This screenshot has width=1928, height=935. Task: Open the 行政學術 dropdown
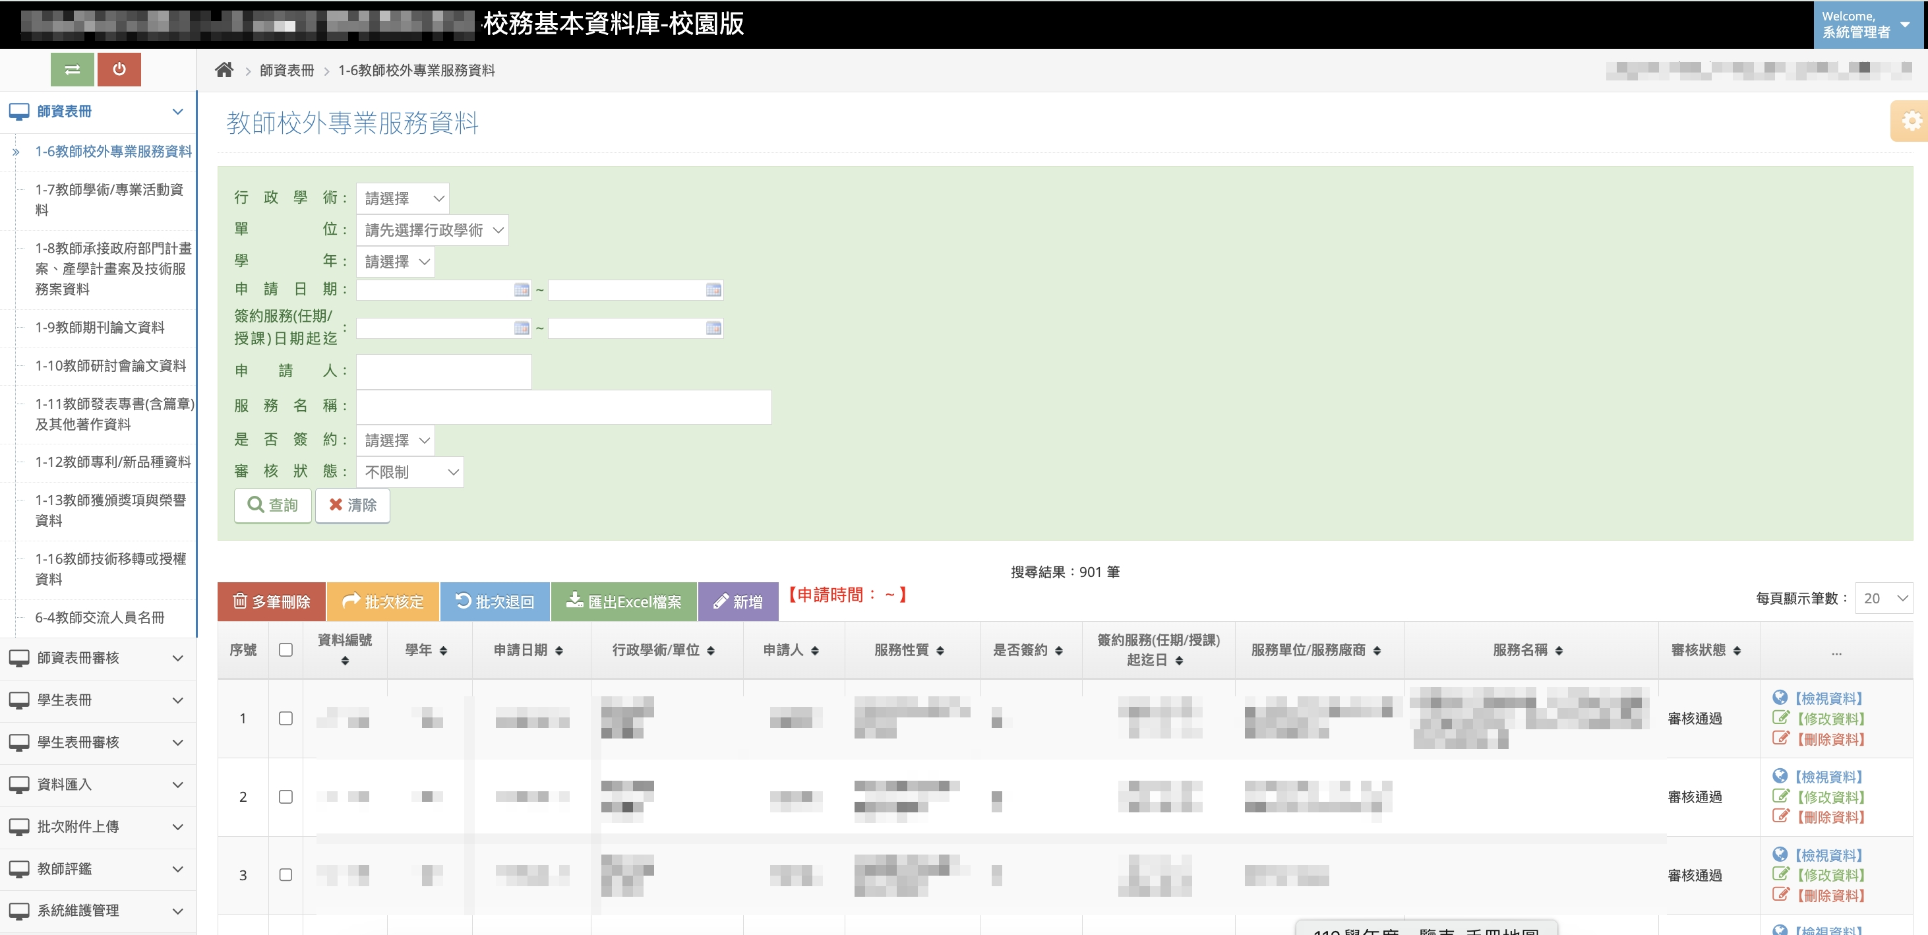[x=403, y=198]
